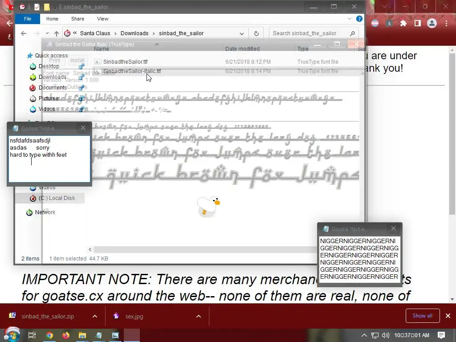Viewport: 456px width, 342px height.
Task: Open Videos under Quick access
Action: point(47,109)
